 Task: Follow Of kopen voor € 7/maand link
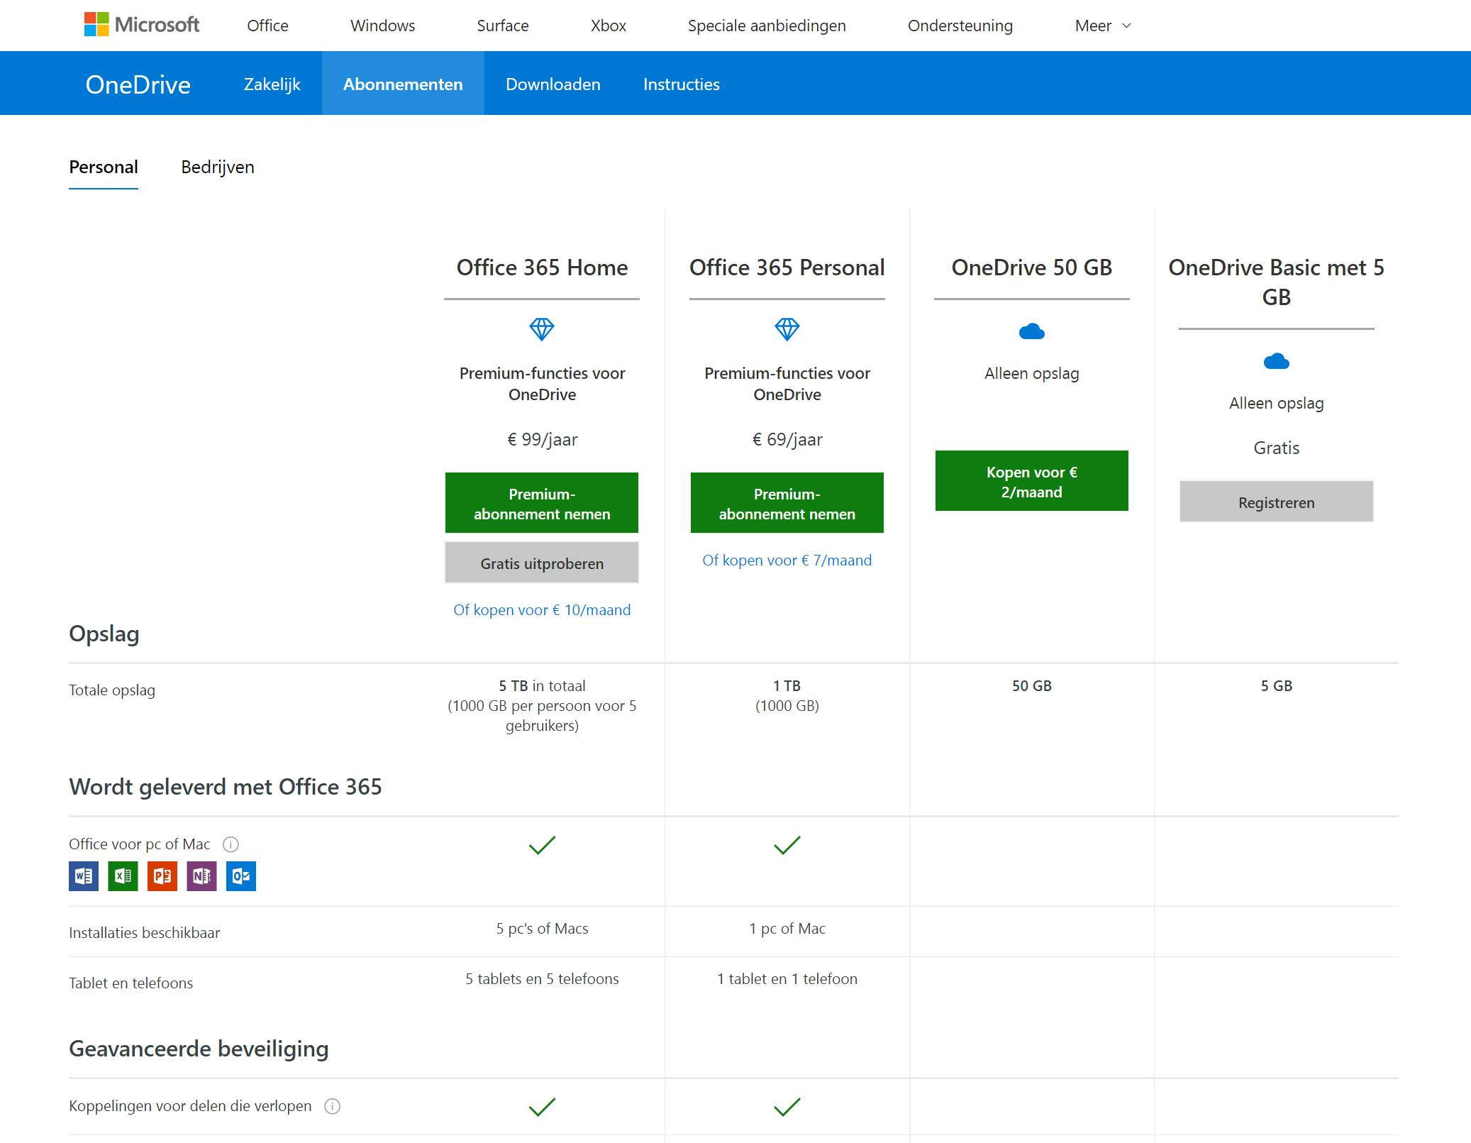pyautogui.click(x=787, y=561)
